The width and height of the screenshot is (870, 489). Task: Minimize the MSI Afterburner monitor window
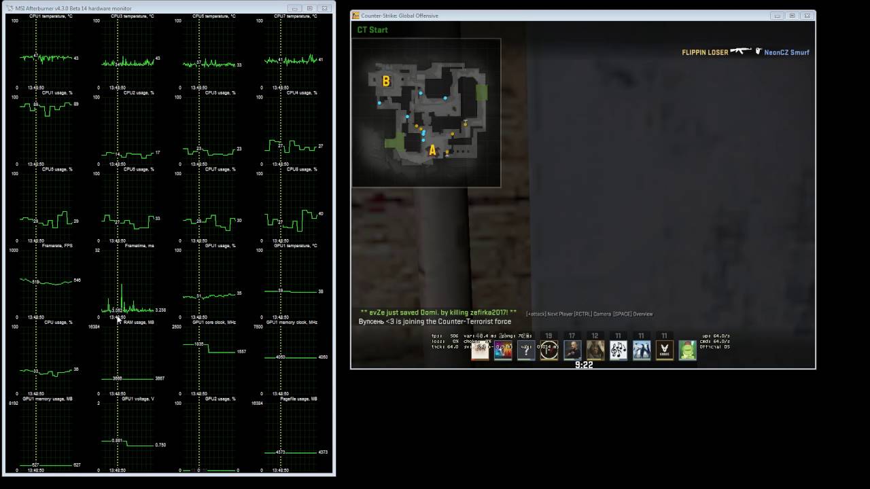tap(295, 8)
